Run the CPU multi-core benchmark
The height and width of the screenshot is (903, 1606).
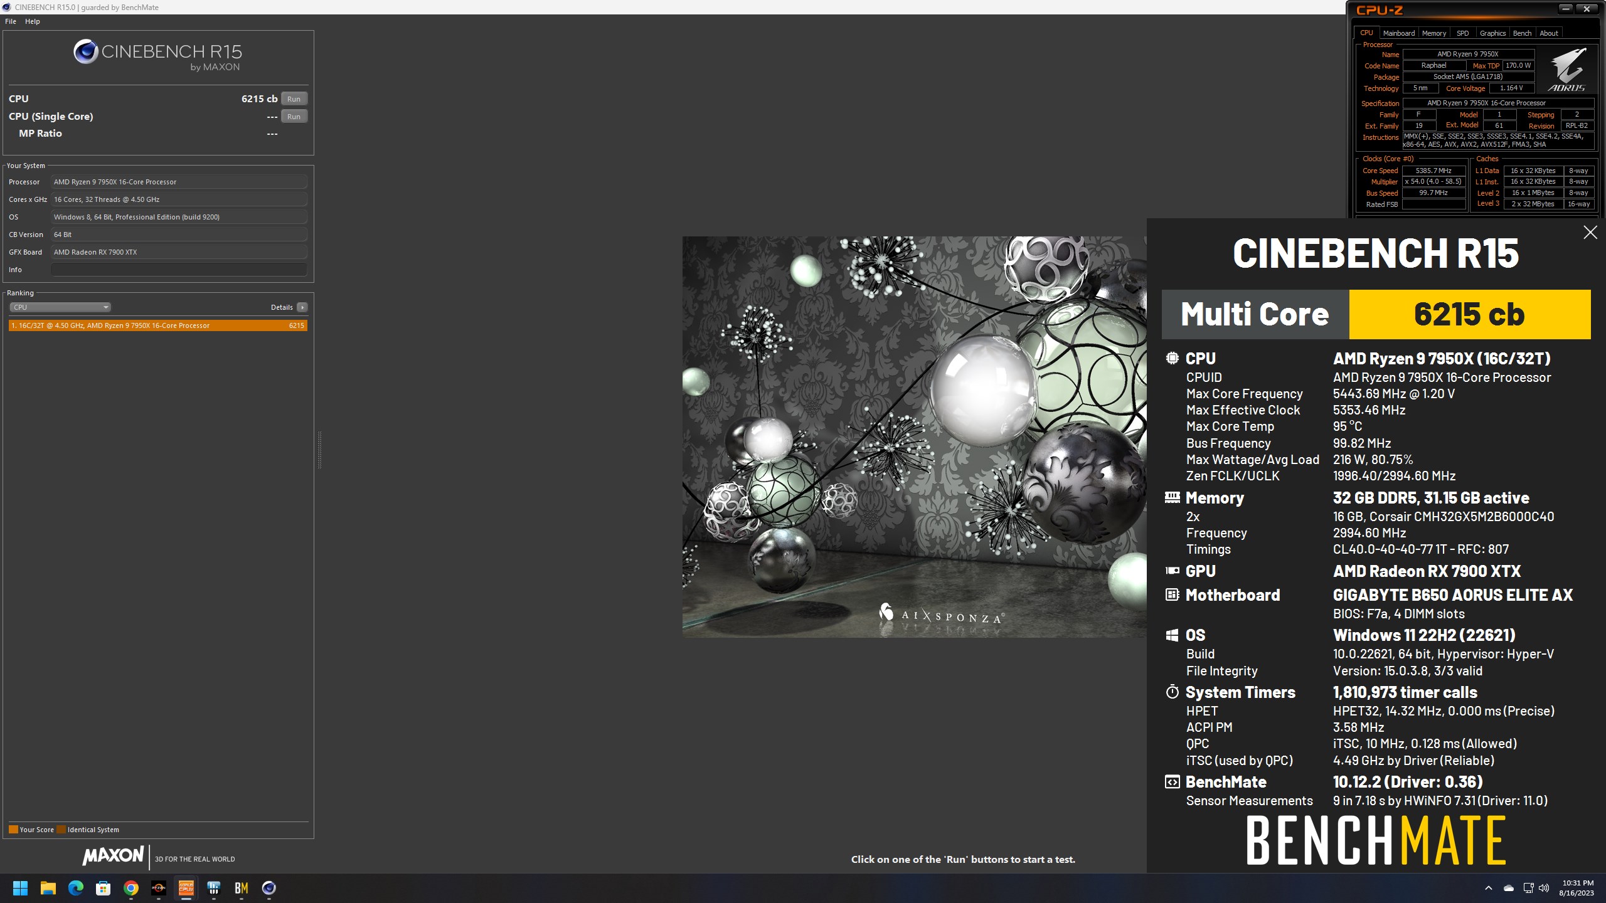(x=294, y=99)
